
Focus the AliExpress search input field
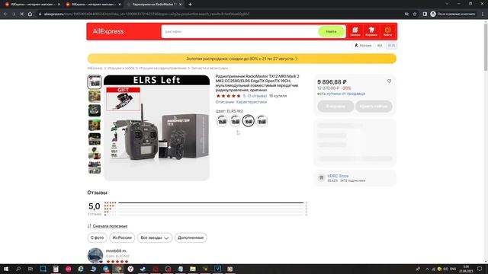(x=239, y=32)
